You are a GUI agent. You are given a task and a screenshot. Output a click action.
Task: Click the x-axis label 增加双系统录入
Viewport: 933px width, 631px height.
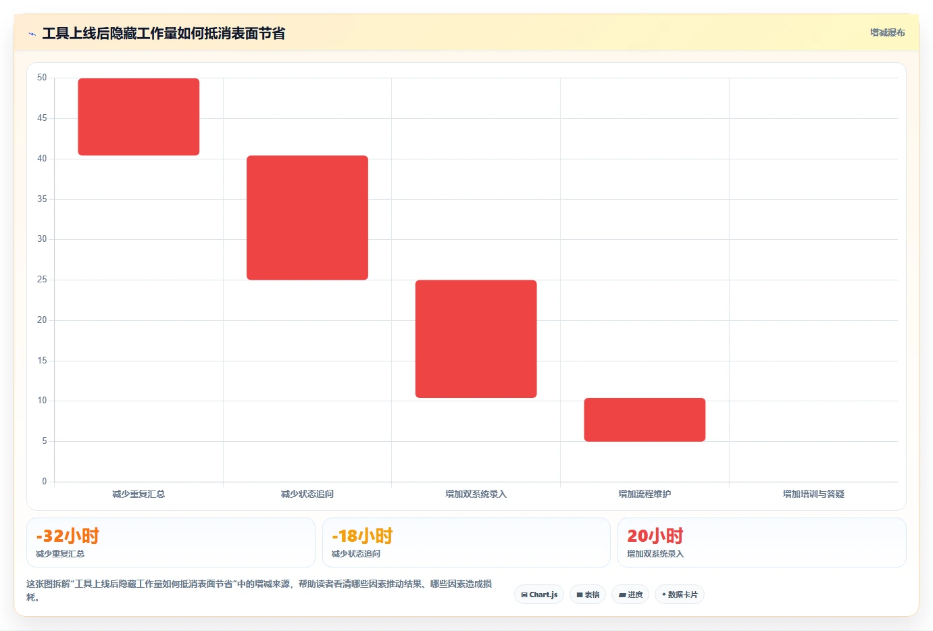(476, 494)
